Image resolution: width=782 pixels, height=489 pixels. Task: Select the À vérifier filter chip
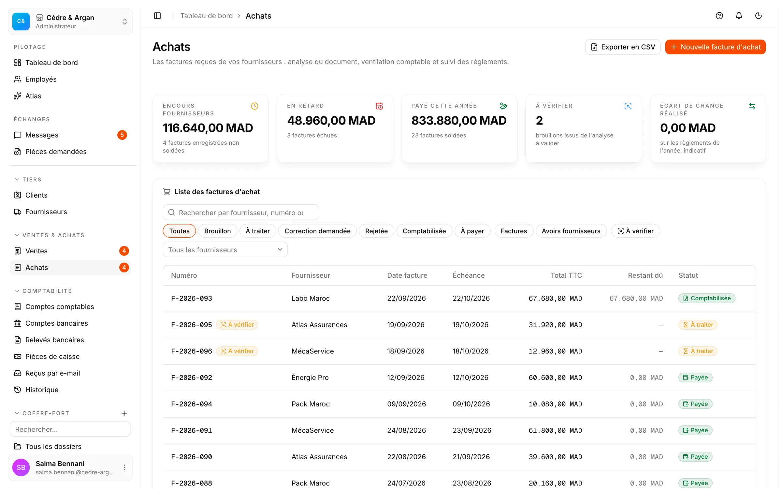pos(635,231)
